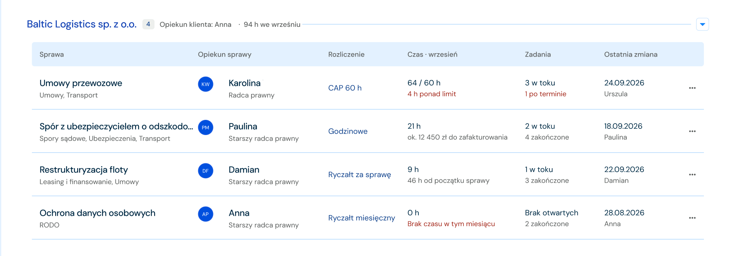Click the Opiekun klienta: Anna label

pyautogui.click(x=196, y=25)
